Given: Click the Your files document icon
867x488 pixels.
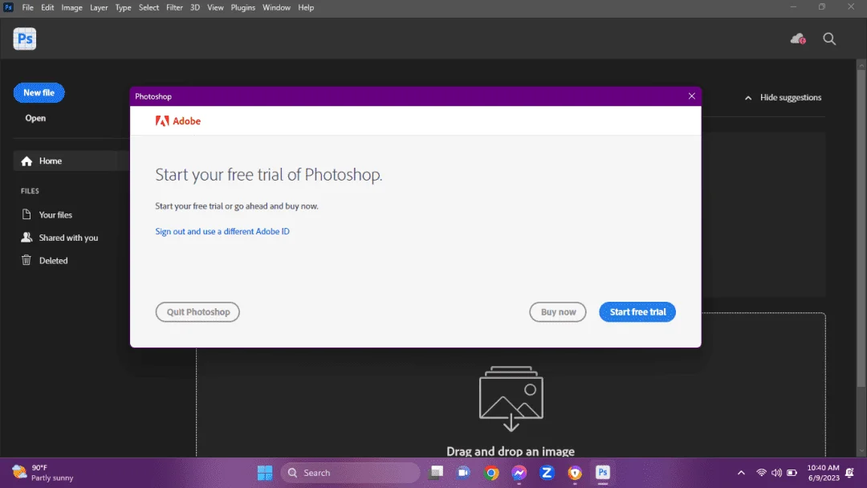Looking at the screenshot, I should coord(26,214).
